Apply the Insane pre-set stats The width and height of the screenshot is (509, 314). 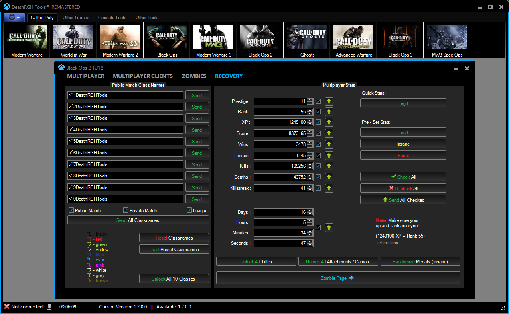(403, 144)
